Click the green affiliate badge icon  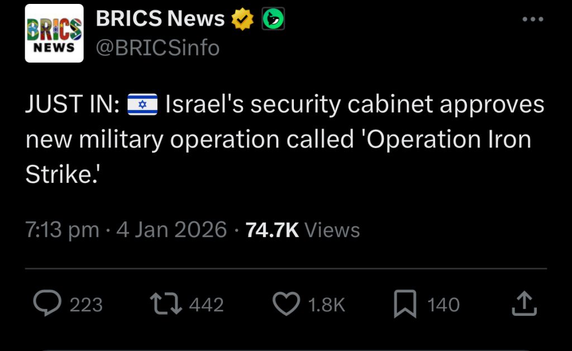[x=273, y=20]
